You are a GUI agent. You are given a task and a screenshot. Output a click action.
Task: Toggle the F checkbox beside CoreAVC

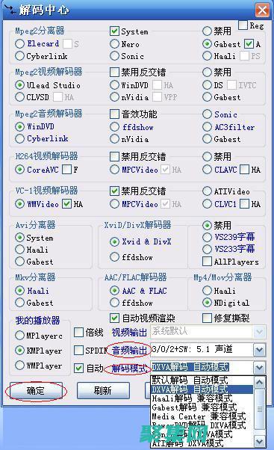pyautogui.click(x=66, y=170)
